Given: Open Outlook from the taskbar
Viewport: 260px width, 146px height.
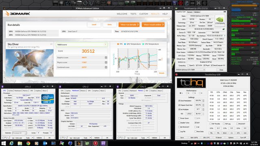Looking at the screenshot, I should (x=45, y=143).
